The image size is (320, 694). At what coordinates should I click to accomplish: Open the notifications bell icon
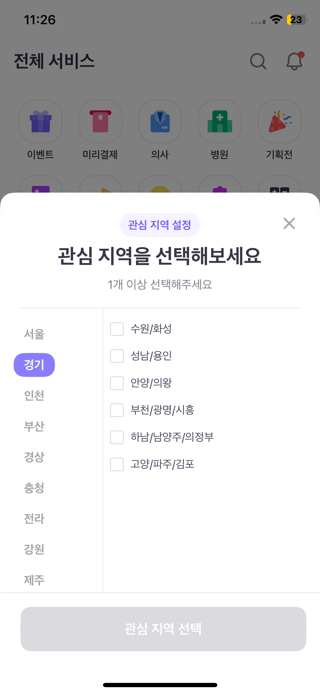[294, 61]
